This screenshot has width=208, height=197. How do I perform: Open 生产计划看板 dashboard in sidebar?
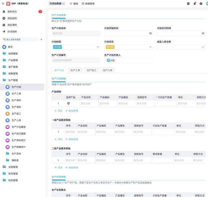[x=18, y=127]
